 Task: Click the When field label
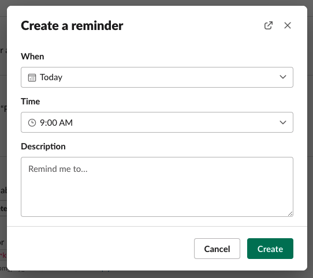32,57
